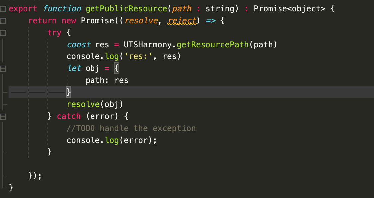Click the italic resolve parameter name
This screenshot has height=198, width=374.
[x=141, y=21]
